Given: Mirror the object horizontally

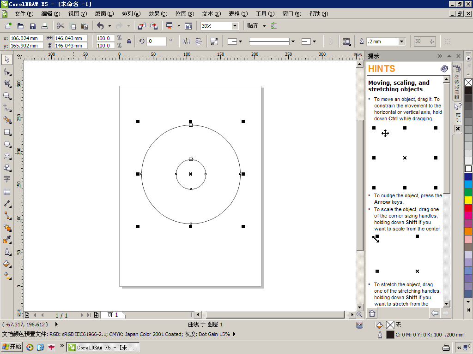Looking at the screenshot, I should click(186, 41).
